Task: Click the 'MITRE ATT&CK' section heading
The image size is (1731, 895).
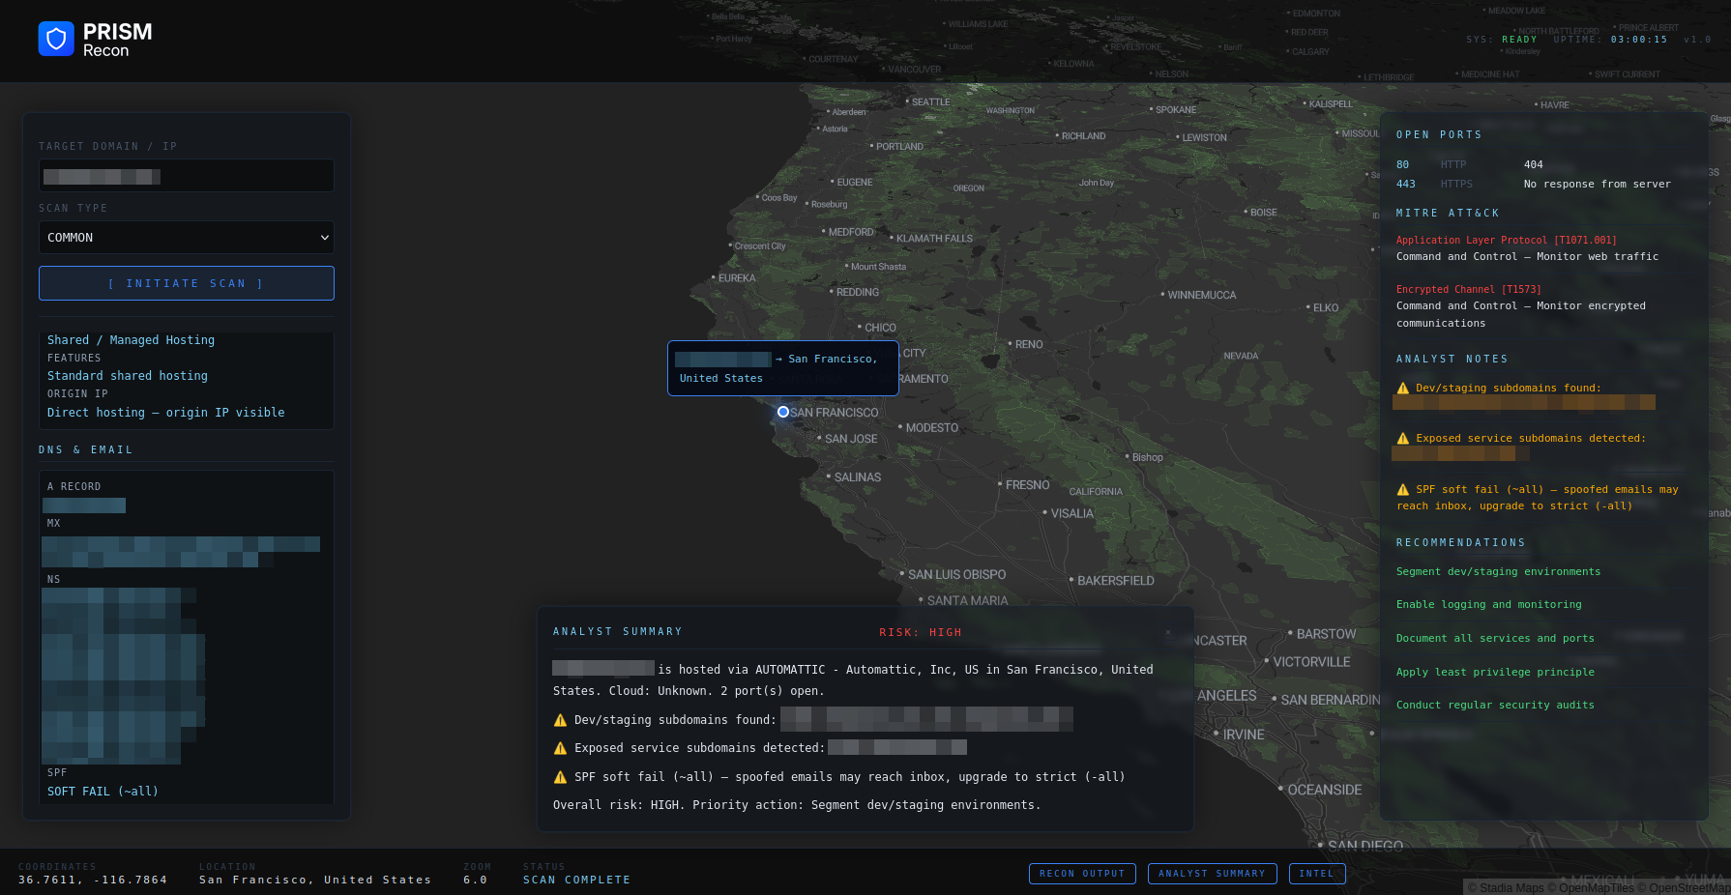Action: 1448,214
